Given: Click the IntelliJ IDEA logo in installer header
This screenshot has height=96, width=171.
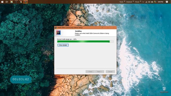Looking at the screenshot, I should pos(59,33).
